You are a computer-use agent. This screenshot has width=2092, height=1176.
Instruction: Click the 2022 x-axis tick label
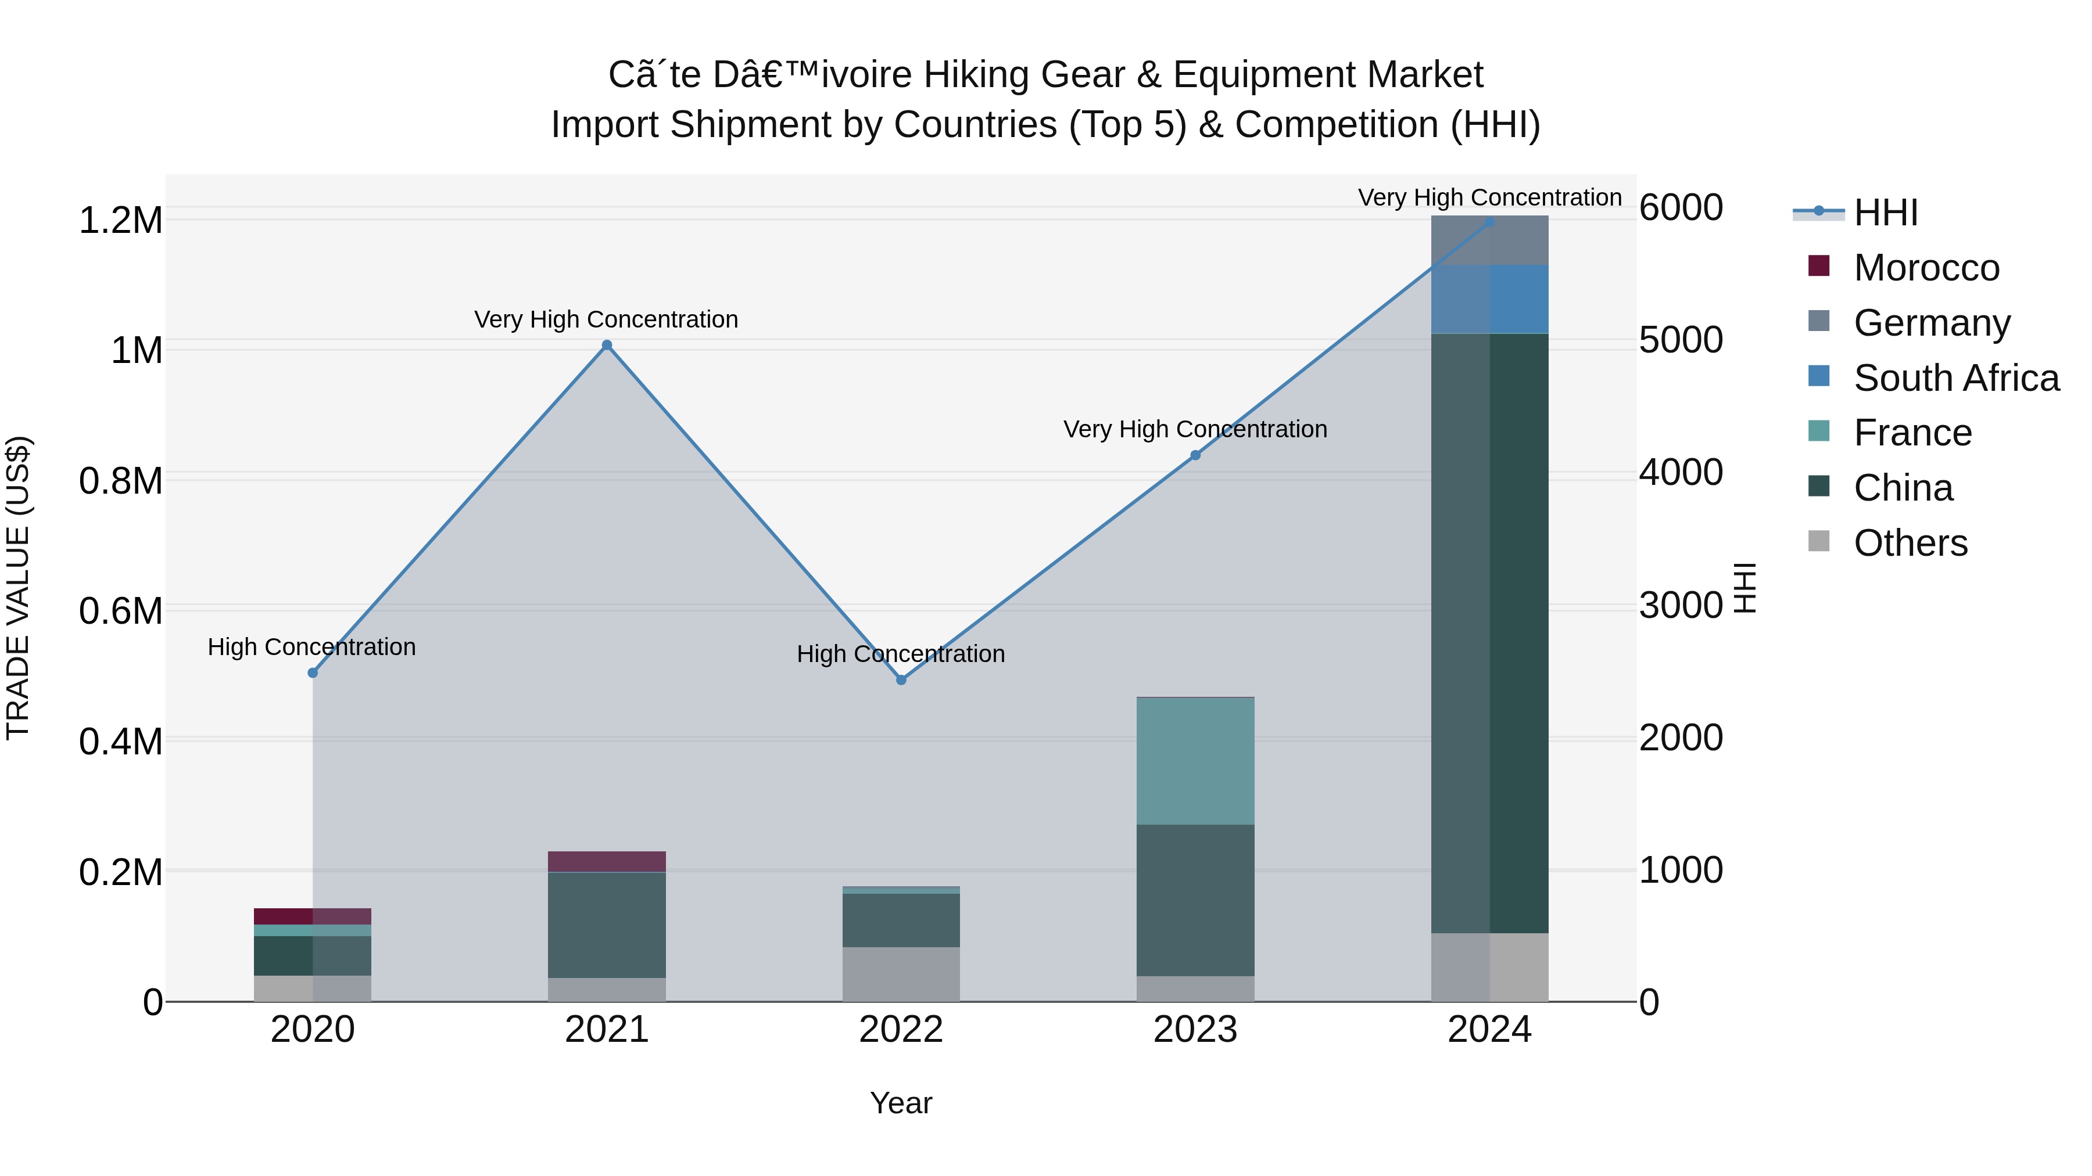pos(901,1030)
